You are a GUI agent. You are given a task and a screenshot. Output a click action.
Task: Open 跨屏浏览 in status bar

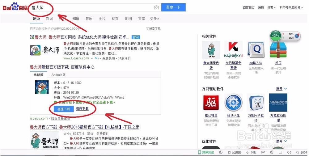point(206,153)
